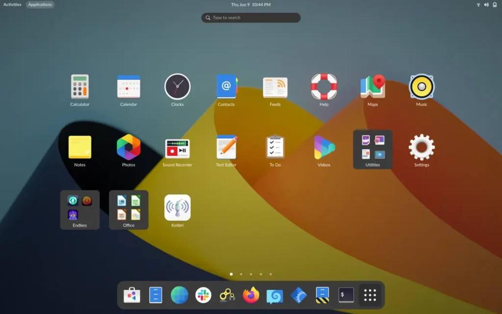Open the yellow Notes app
The width and height of the screenshot is (502, 314).
(80, 147)
